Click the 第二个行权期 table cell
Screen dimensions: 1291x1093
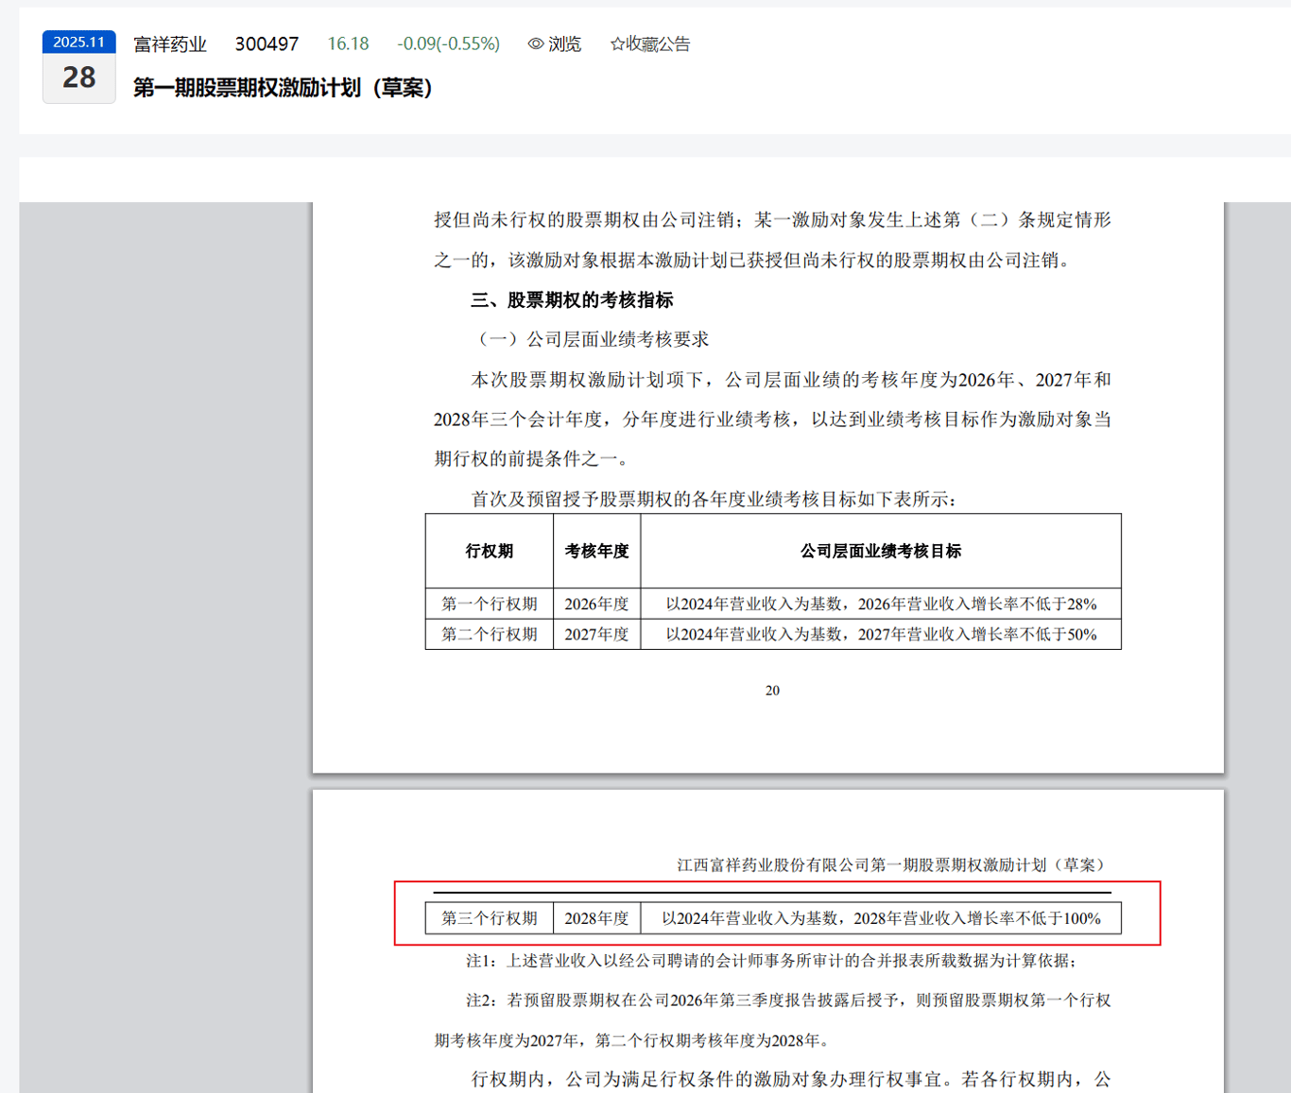[x=490, y=634]
